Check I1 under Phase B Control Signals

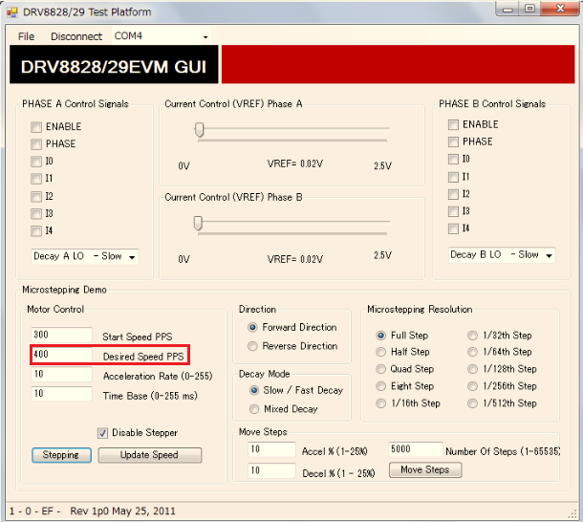(x=453, y=177)
